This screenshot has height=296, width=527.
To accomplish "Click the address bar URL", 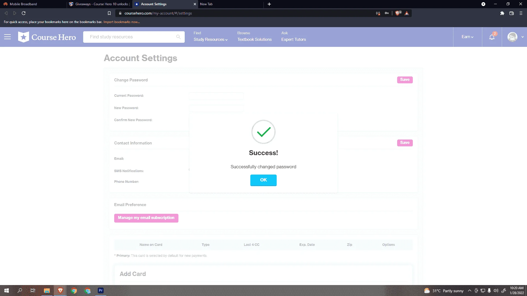I will 158,13.
